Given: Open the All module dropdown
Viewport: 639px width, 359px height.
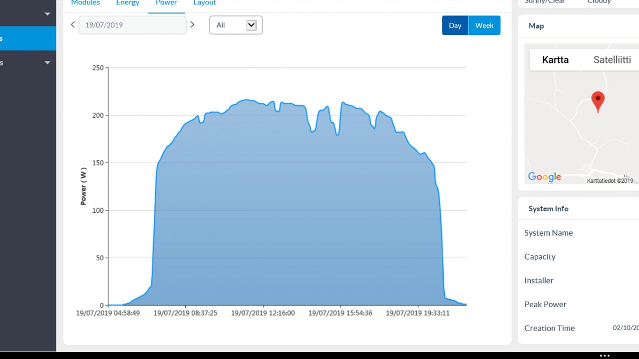Looking at the screenshot, I should [236, 25].
